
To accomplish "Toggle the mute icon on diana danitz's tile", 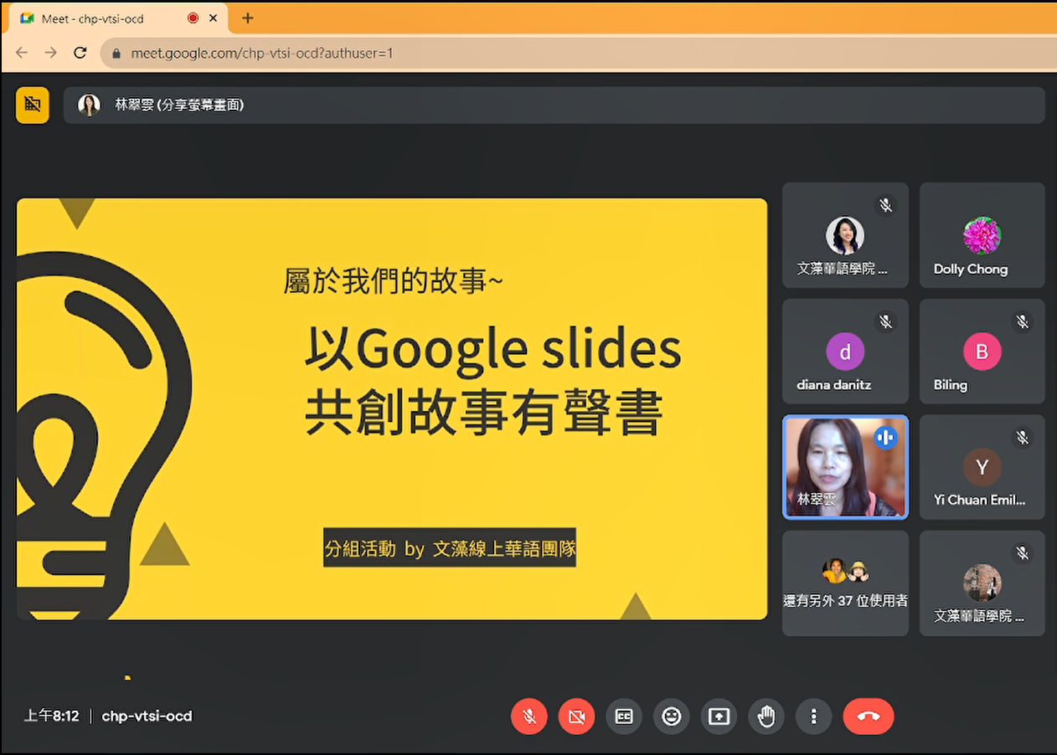I will tap(885, 321).
